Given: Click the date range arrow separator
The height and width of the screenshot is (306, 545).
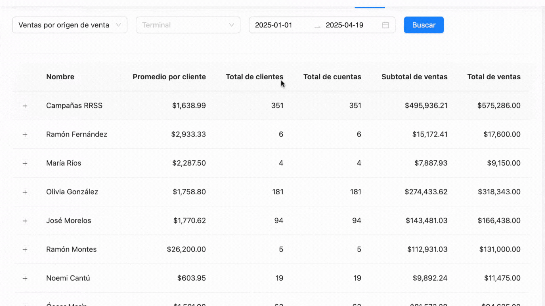Looking at the screenshot, I should 317,26.
